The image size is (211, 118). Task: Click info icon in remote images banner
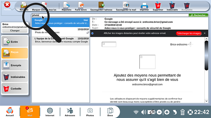(x=92, y=33)
